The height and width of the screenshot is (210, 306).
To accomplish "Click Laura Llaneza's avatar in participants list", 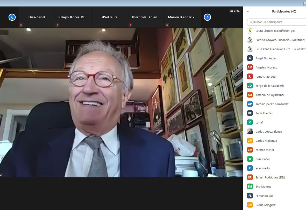I will pyautogui.click(x=250, y=31).
